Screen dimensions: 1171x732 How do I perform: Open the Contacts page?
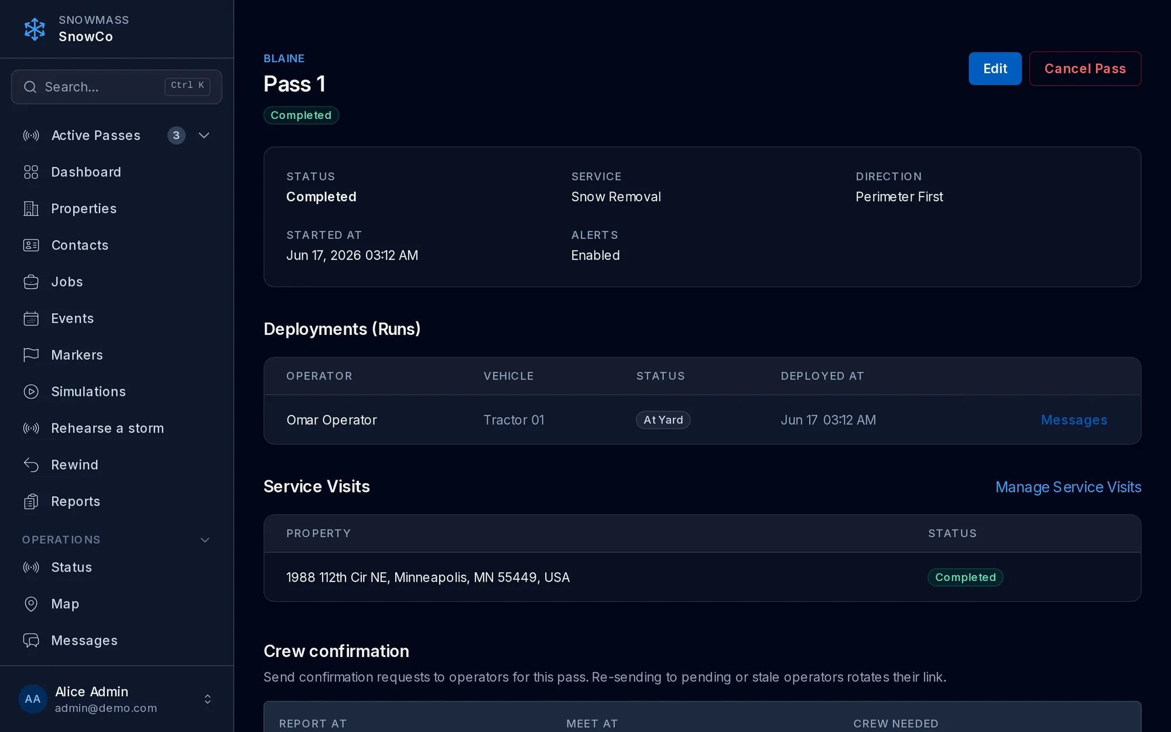click(x=117, y=245)
